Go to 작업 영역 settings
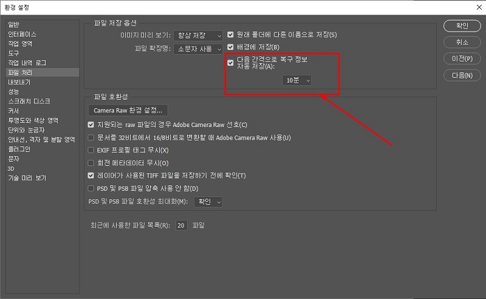 point(20,44)
